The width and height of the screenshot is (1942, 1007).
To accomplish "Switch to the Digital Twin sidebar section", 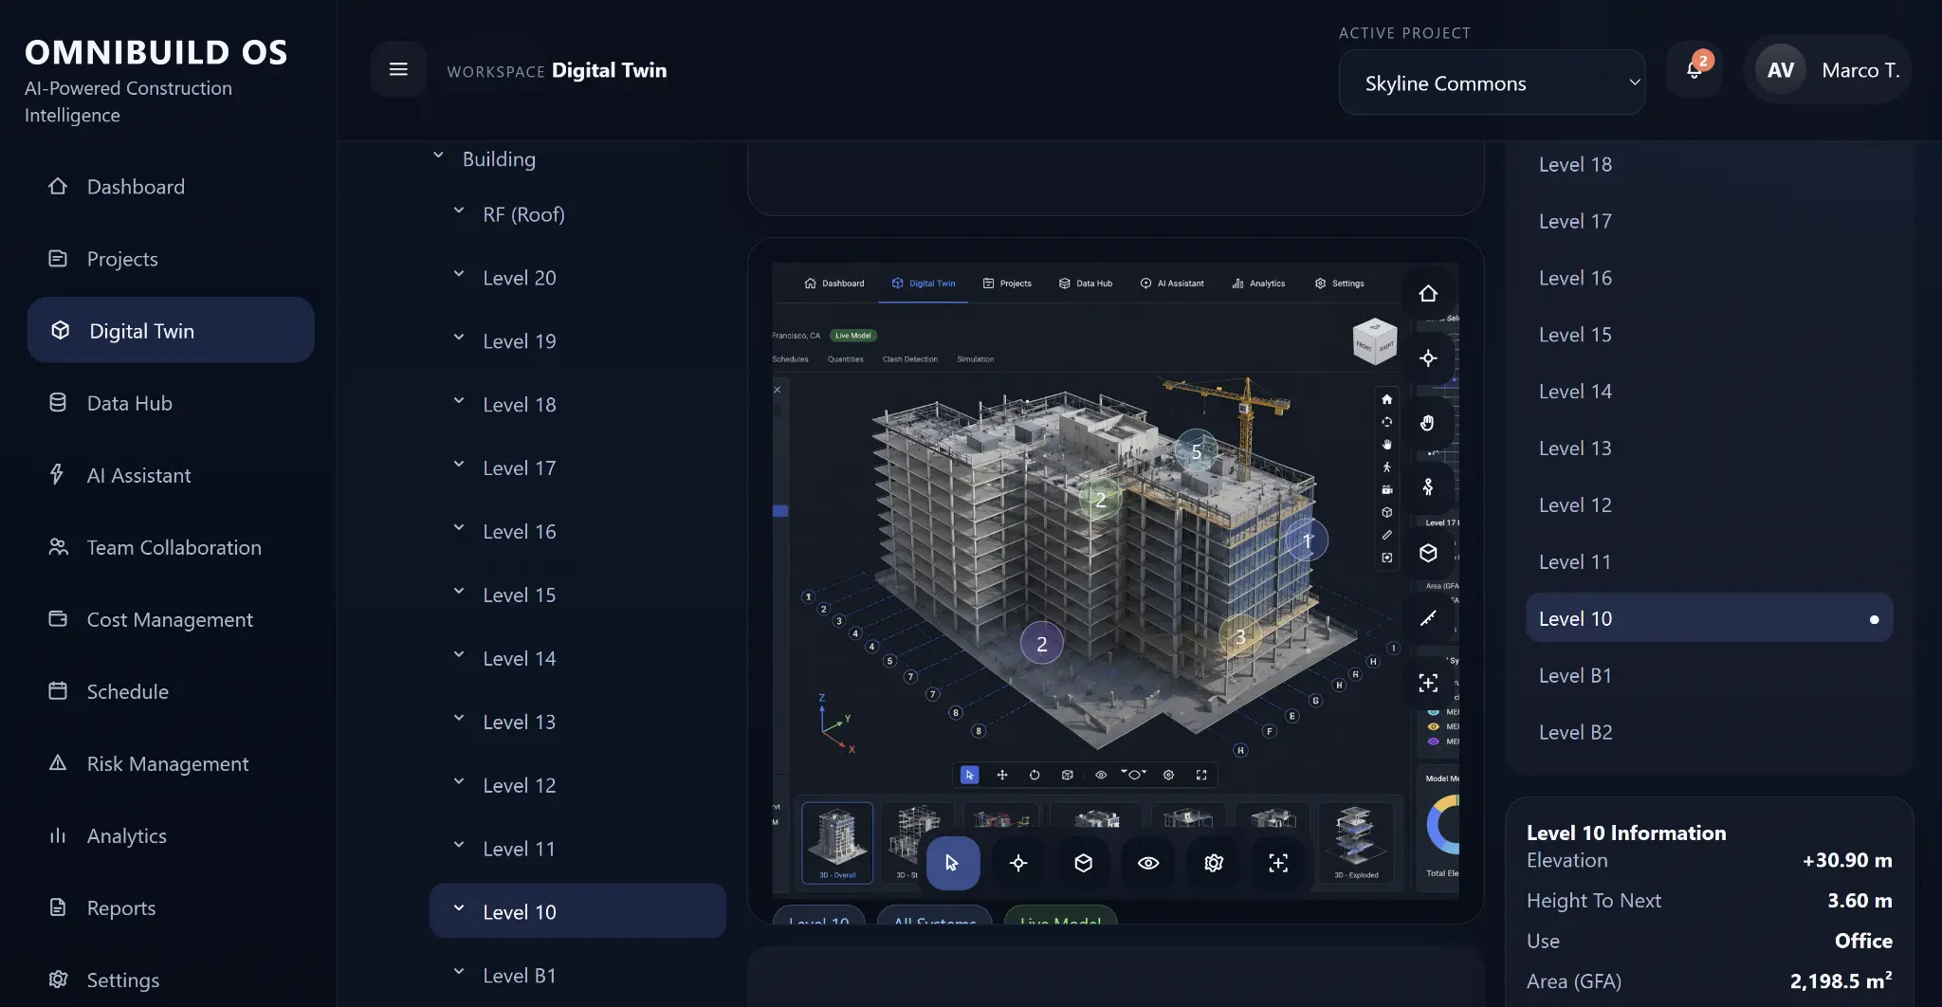I will click(171, 330).
